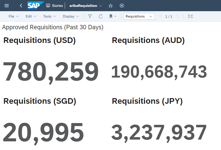Close the story with circled X icon

122,6
